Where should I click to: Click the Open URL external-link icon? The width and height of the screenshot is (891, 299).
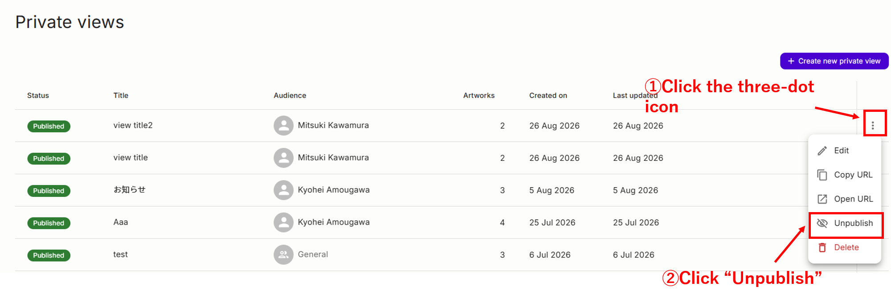click(x=822, y=199)
